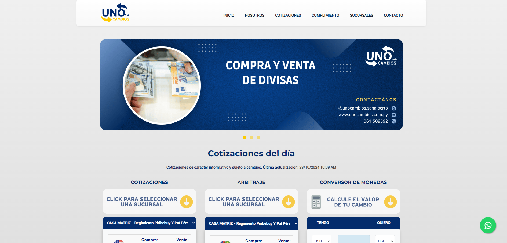Screen dimensions: 507x243
Task: Open the SUCURSALES menu item
Action: point(361,15)
